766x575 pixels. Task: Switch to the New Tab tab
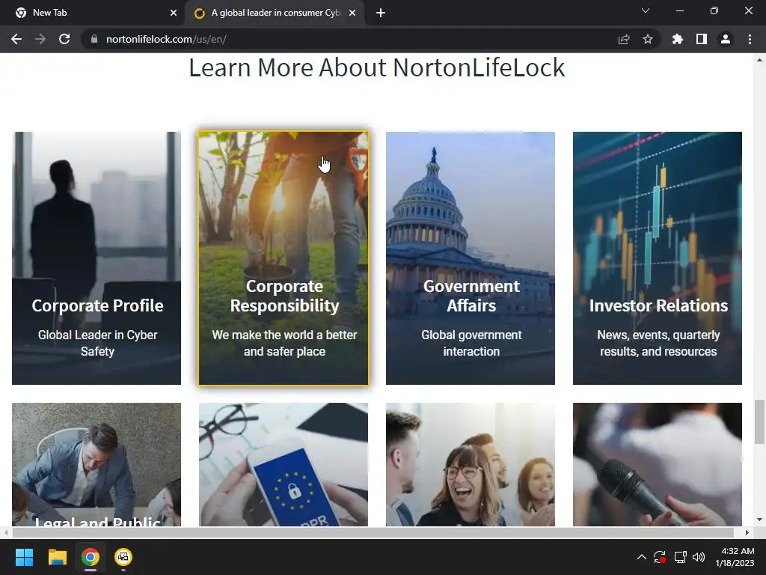pos(92,13)
